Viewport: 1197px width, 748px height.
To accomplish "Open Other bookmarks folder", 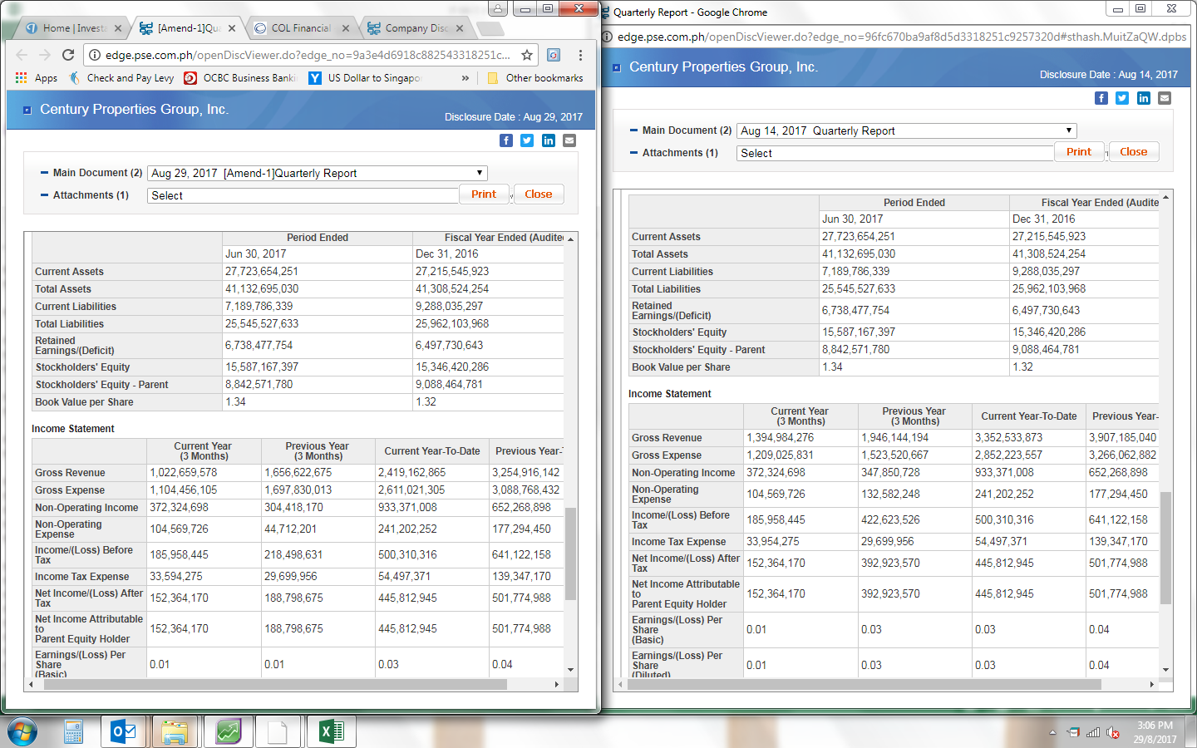I will point(535,78).
